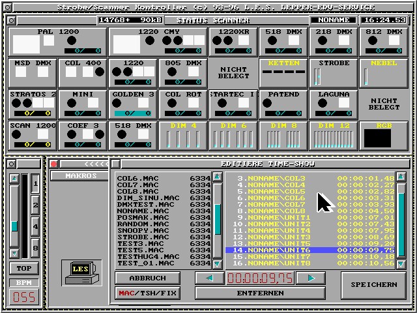The height and width of the screenshot is (313, 417).
Task: Open the DIM 12 dimmer panel
Action: tap(334, 136)
